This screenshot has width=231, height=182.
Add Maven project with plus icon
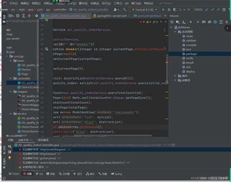click(x=191, y=22)
